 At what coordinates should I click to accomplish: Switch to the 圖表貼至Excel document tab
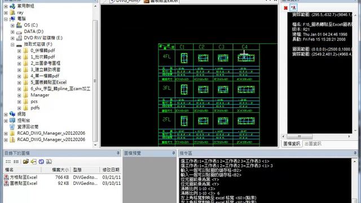click(x=161, y=1)
